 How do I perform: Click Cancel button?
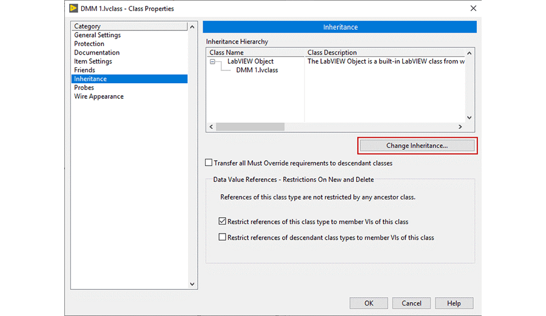click(411, 303)
